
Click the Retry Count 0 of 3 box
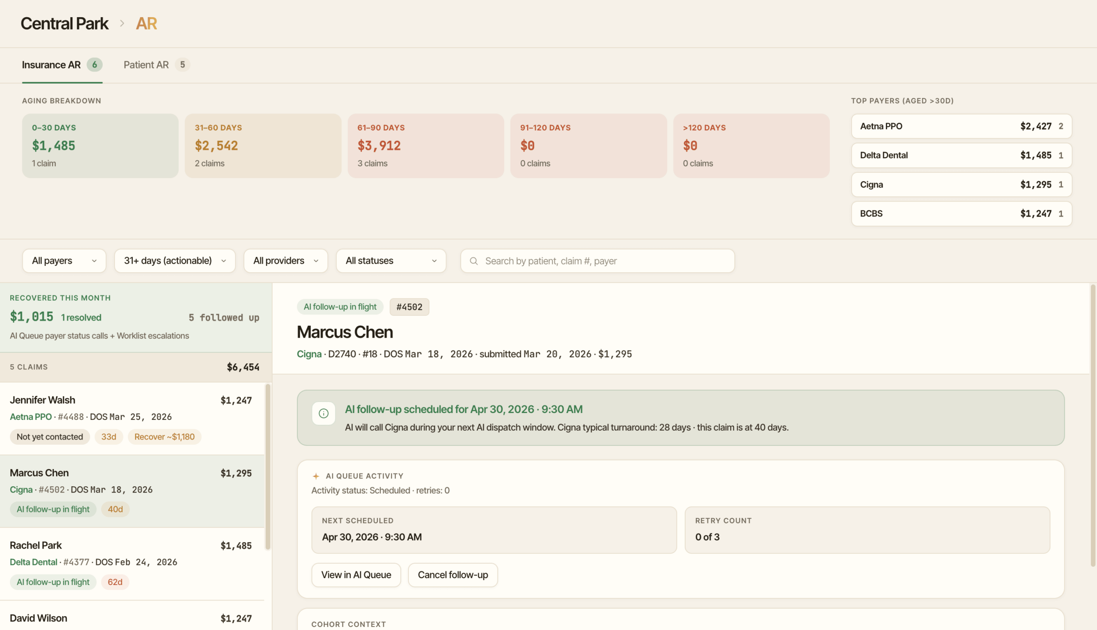pos(867,530)
